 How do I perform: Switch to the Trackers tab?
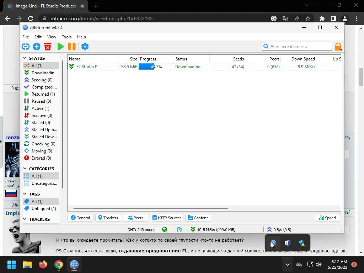(108, 218)
